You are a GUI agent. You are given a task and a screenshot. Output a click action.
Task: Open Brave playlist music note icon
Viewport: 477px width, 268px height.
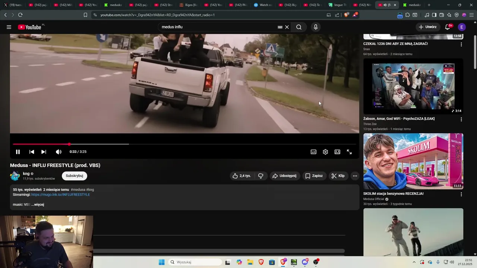pyautogui.click(x=427, y=15)
